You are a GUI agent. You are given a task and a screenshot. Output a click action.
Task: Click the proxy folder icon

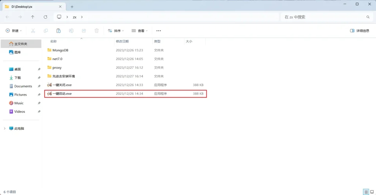[x=50, y=67]
